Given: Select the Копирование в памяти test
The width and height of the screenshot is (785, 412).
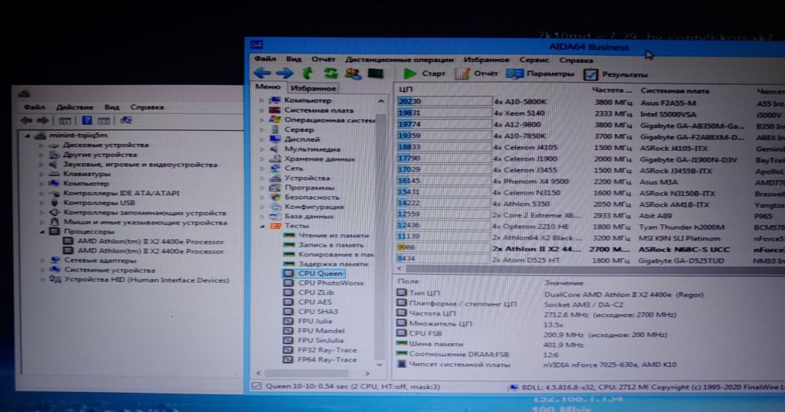Looking at the screenshot, I should point(336,254).
